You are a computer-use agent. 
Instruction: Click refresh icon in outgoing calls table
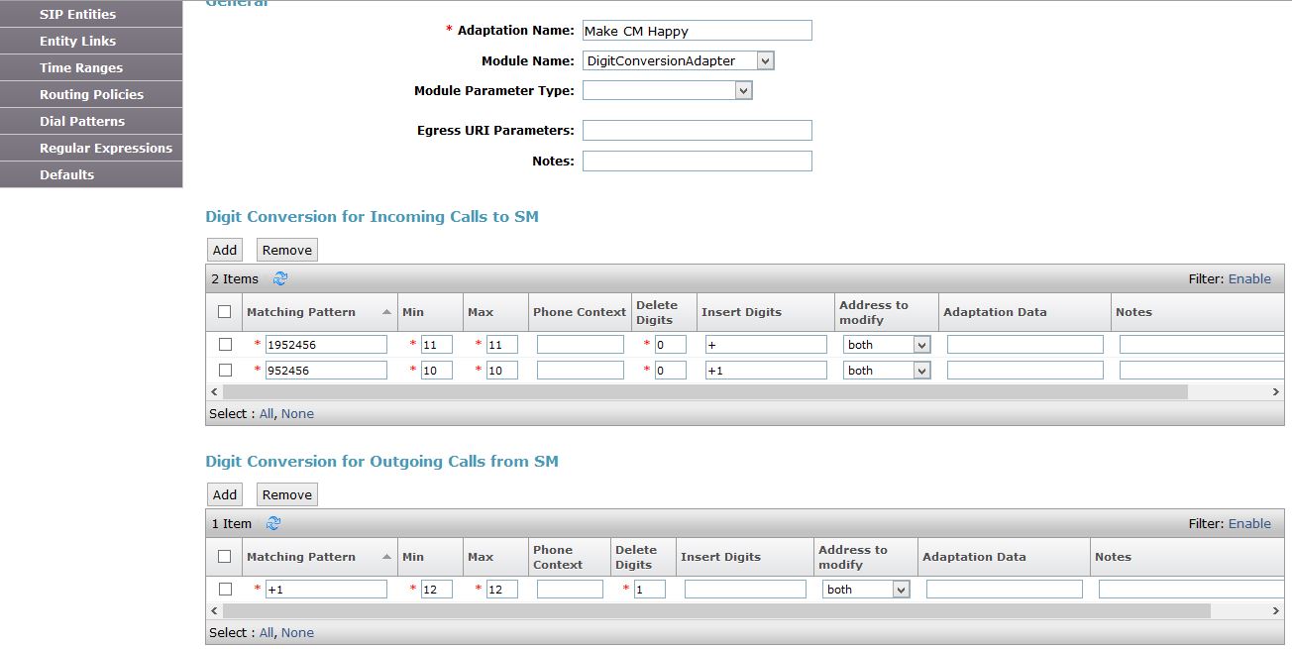273,524
